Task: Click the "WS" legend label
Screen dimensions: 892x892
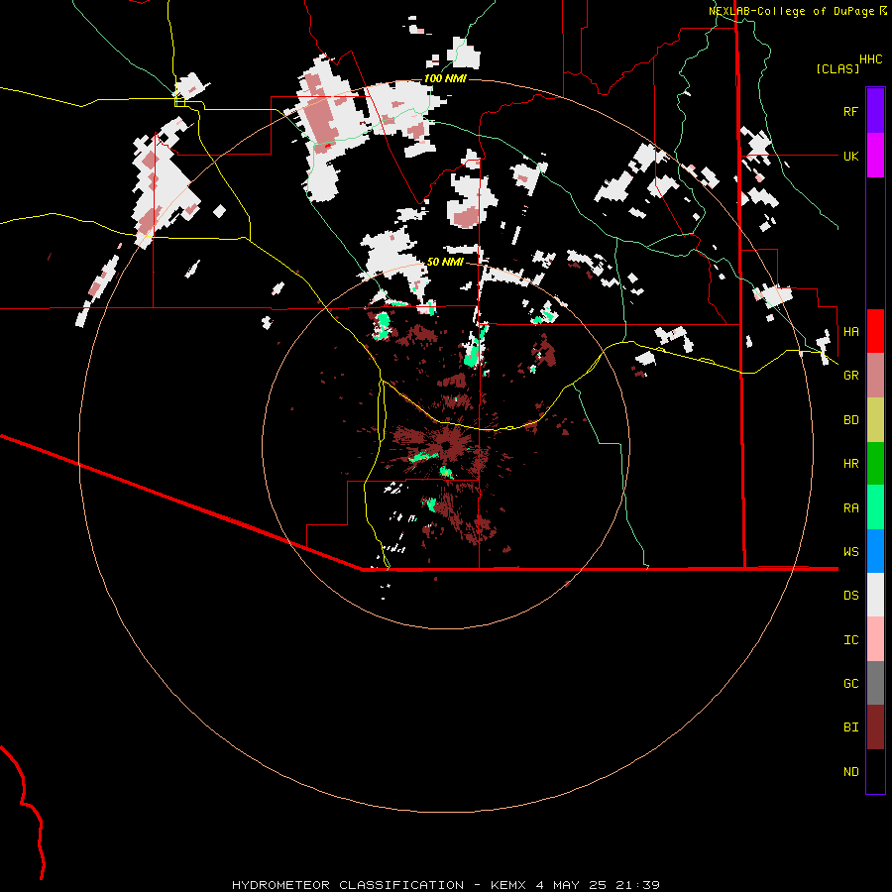Action: [x=850, y=552]
